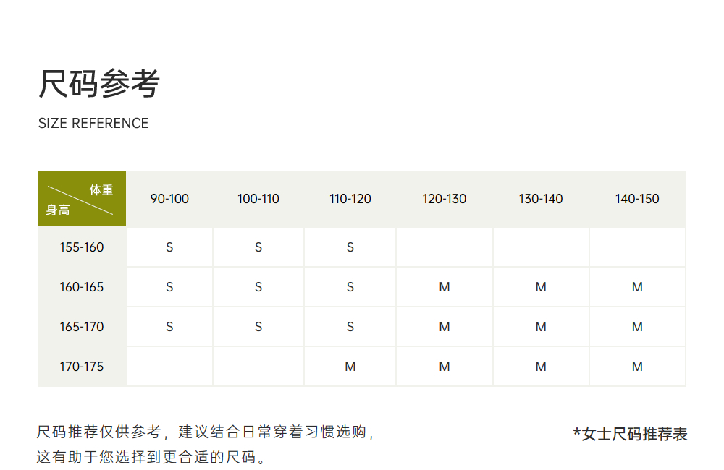
Task: Click S for 165-170 height, 110-120 weight
Action: pyautogui.click(x=350, y=327)
